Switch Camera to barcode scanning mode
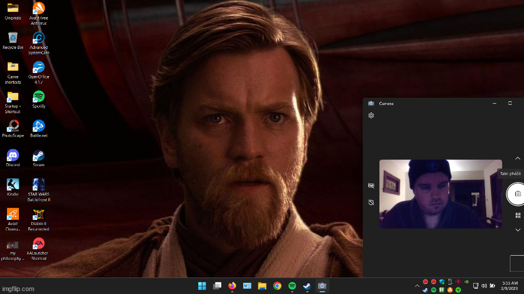Viewport: 524px width, 294px height. pos(518,216)
